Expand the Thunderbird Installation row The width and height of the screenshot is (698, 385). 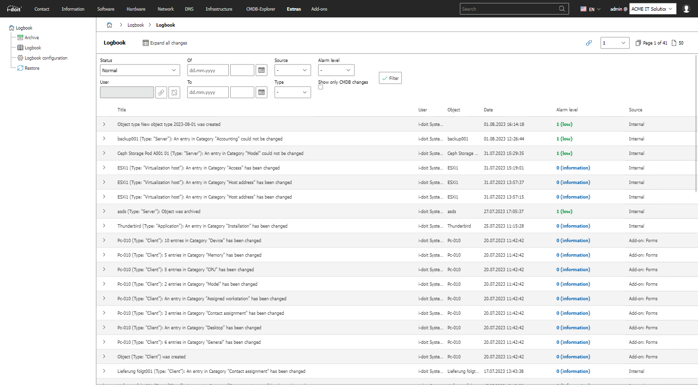[x=104, y=226]
